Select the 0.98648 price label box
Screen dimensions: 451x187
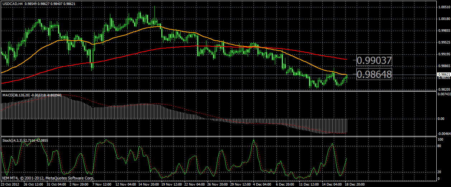click(374, 74)
